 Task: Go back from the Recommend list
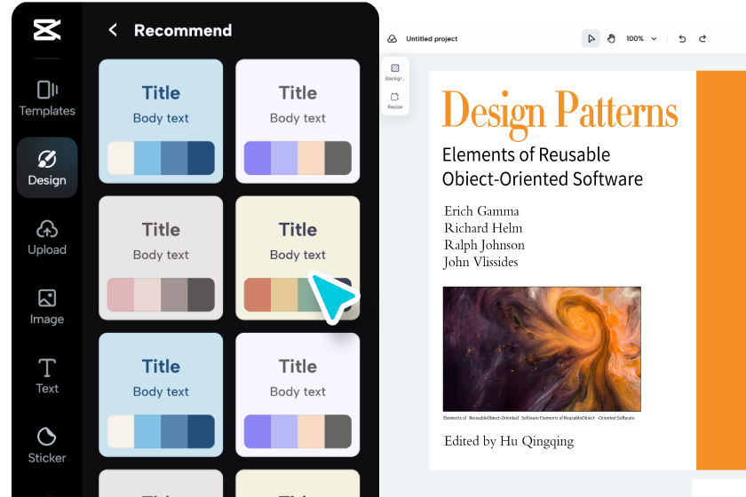point(113,30)
